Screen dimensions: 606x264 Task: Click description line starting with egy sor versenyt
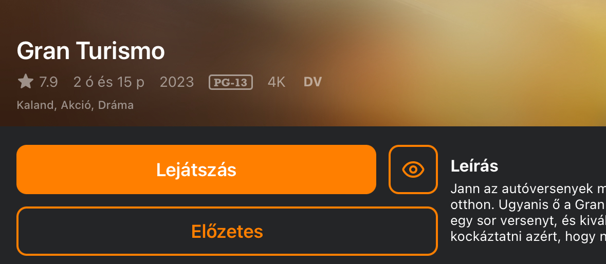(x=528, y=221)
